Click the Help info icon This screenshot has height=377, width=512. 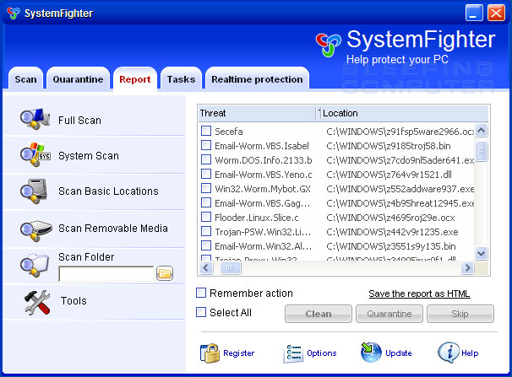coord(448,353)
